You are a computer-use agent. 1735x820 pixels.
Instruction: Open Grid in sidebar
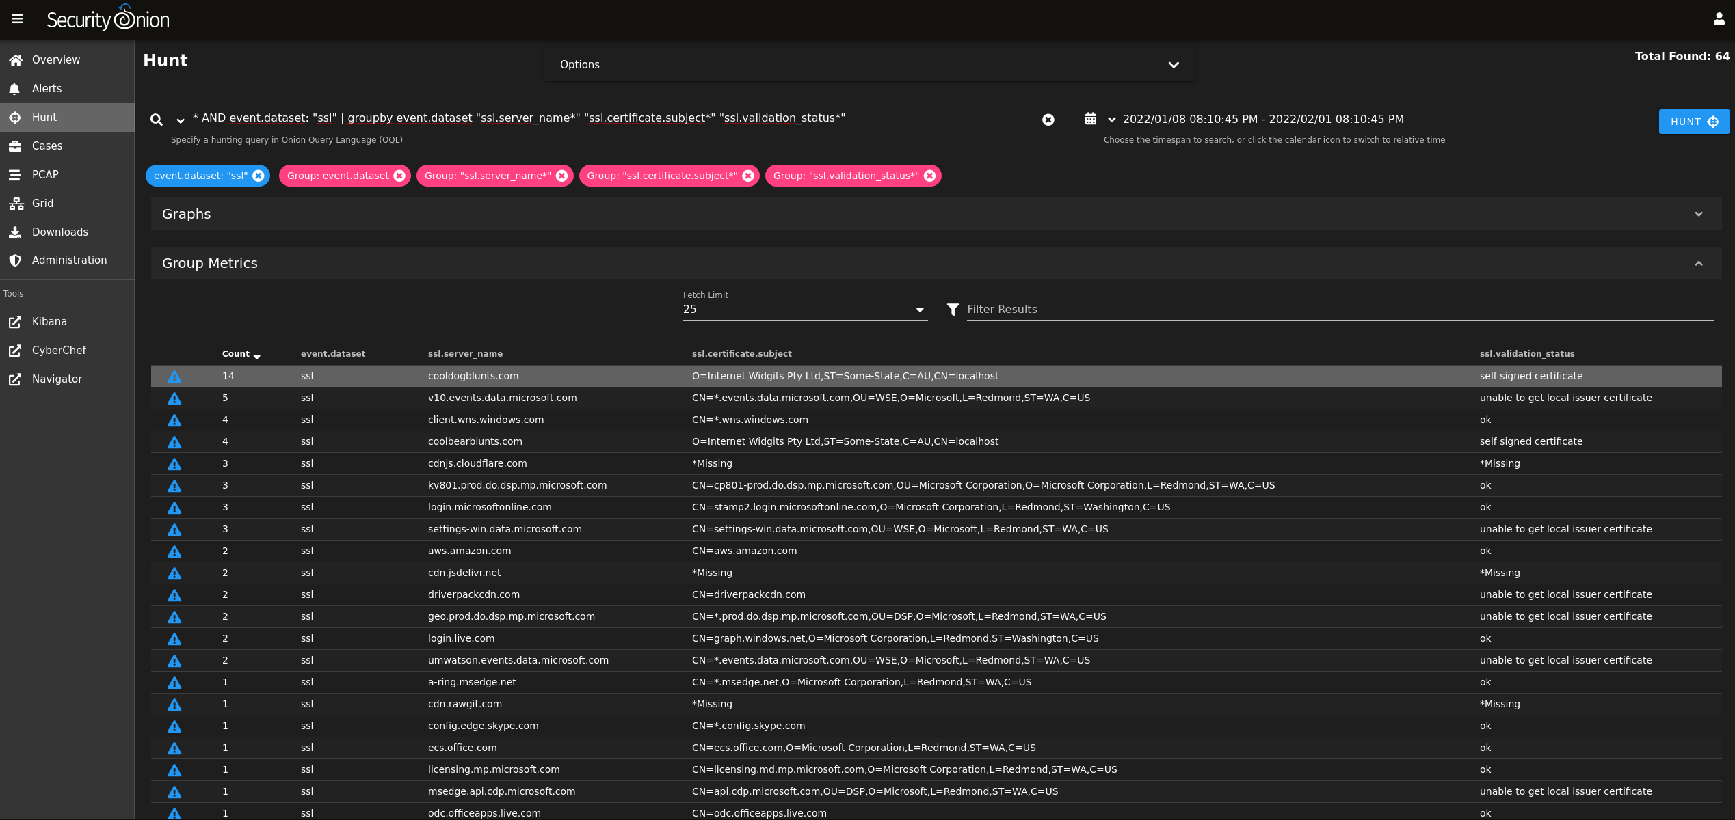67,204
